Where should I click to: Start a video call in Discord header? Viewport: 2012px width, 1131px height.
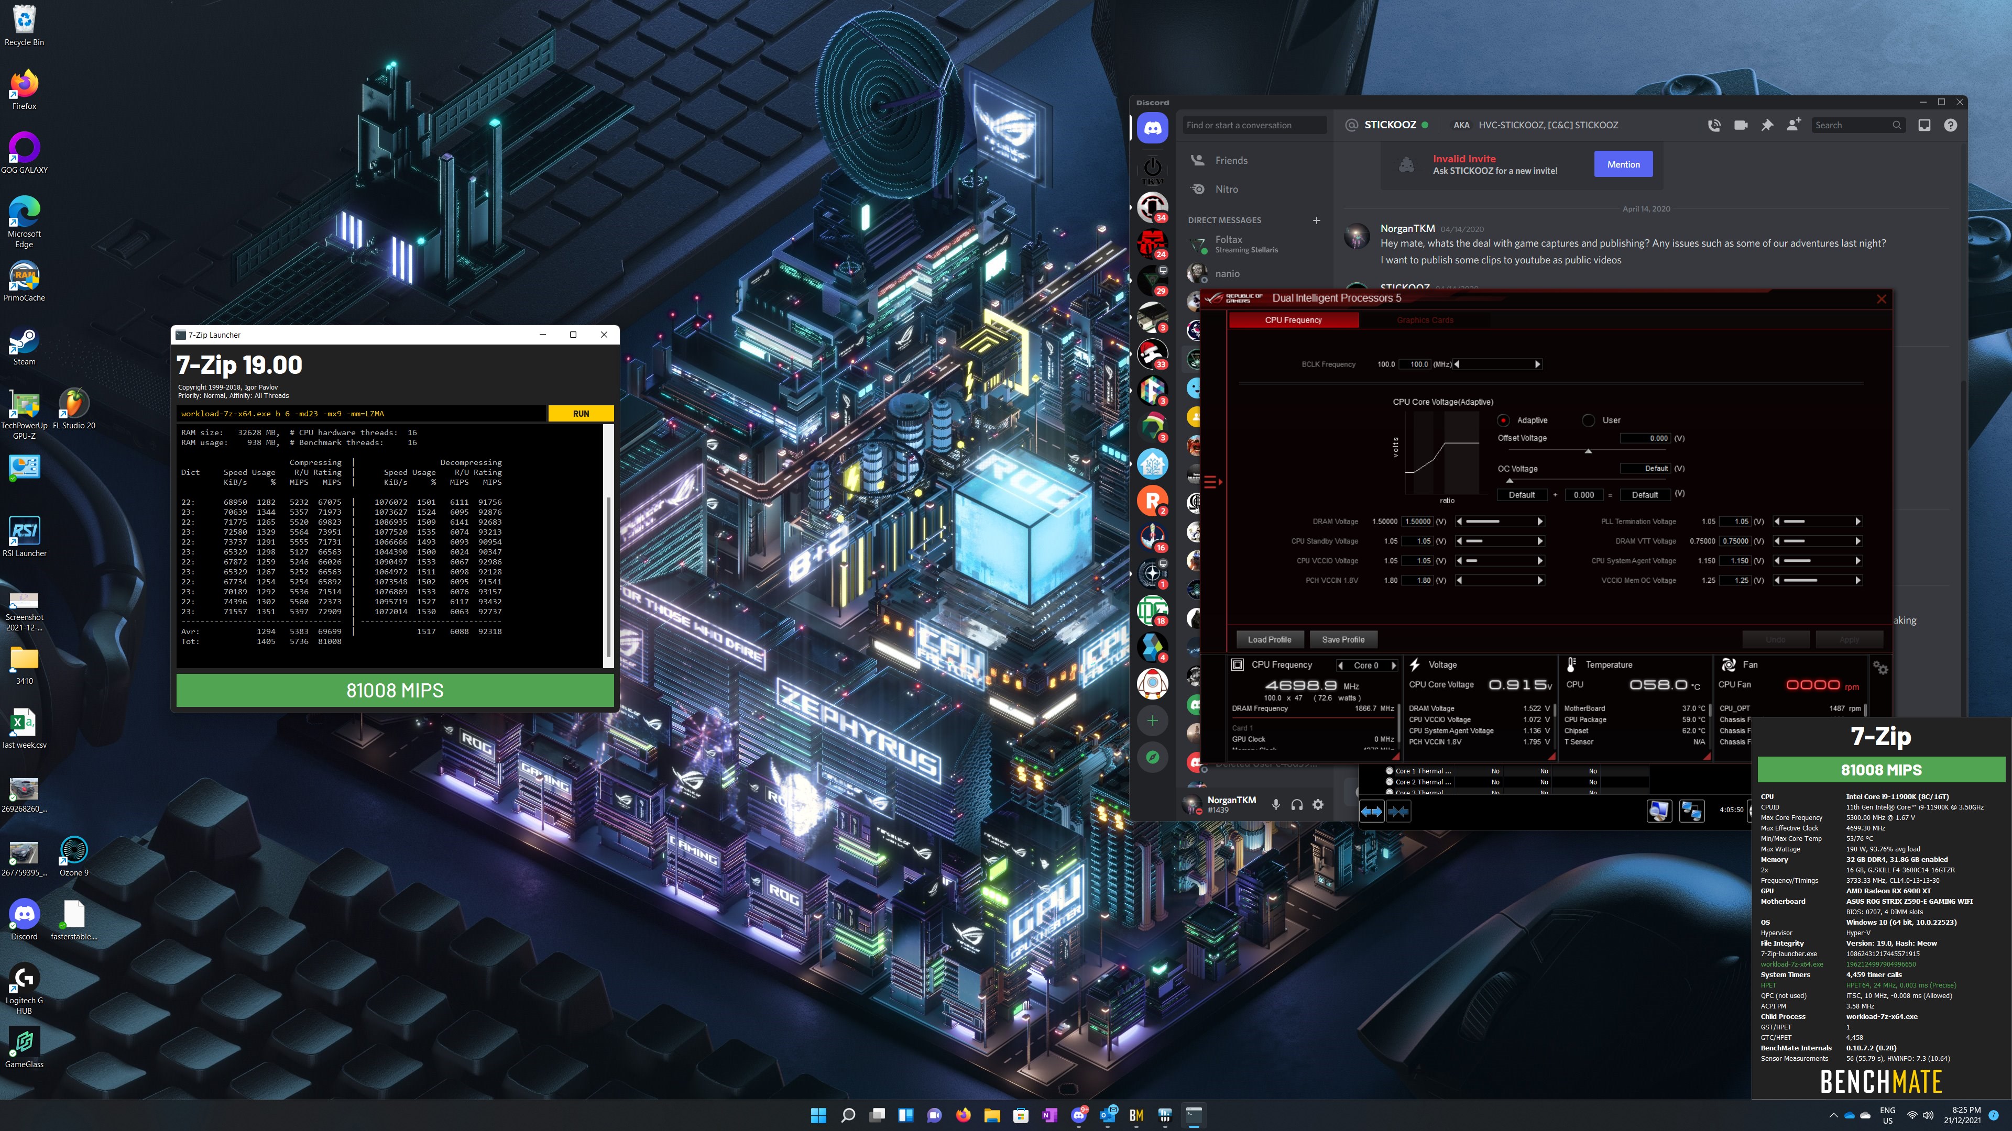click(x=1741, y=125)
